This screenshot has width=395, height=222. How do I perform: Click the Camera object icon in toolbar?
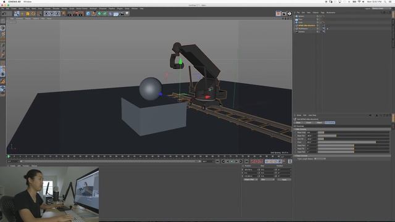point(122,14)
